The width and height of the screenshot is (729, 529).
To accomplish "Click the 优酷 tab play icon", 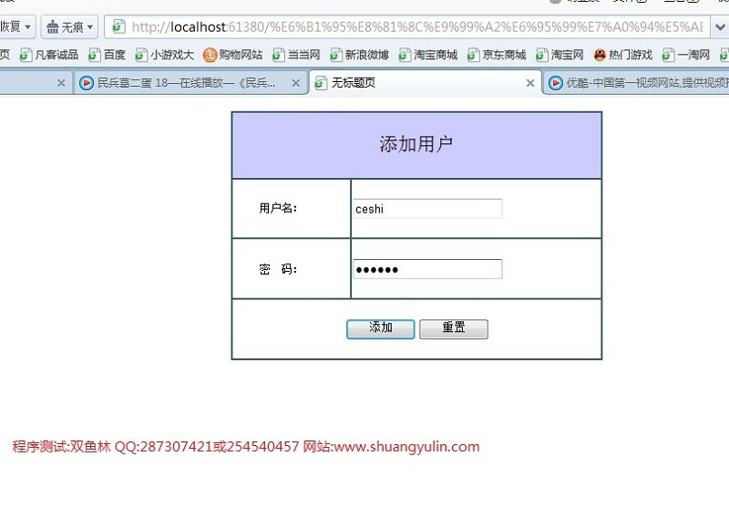I will coord(555,83).
